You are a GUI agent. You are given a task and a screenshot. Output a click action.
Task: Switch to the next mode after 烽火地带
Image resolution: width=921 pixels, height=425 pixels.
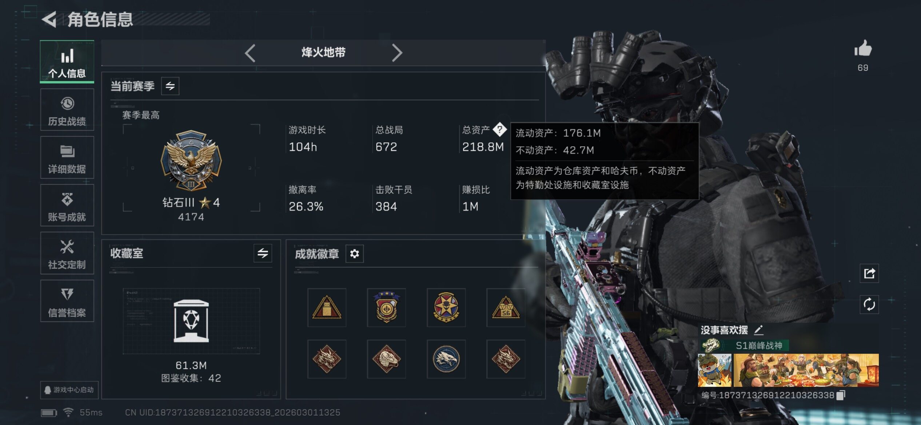[397, 53]
